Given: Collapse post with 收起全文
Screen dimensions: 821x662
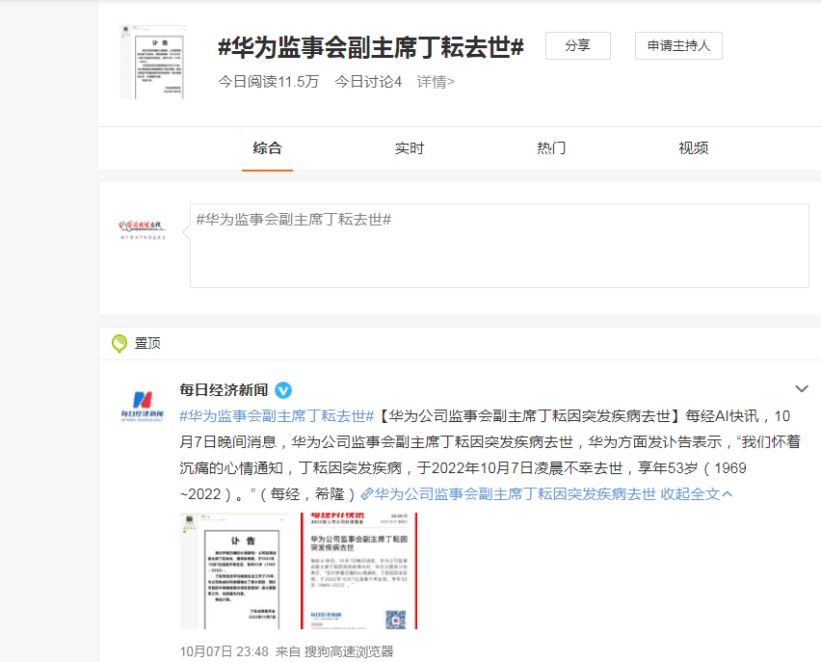Looking at the screenshot, I should pyautogui.click(x=696, y=494).
